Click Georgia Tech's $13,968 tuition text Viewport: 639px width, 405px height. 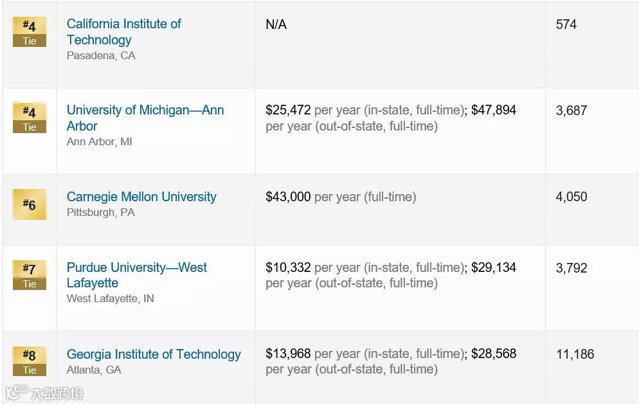coord(288,354)
